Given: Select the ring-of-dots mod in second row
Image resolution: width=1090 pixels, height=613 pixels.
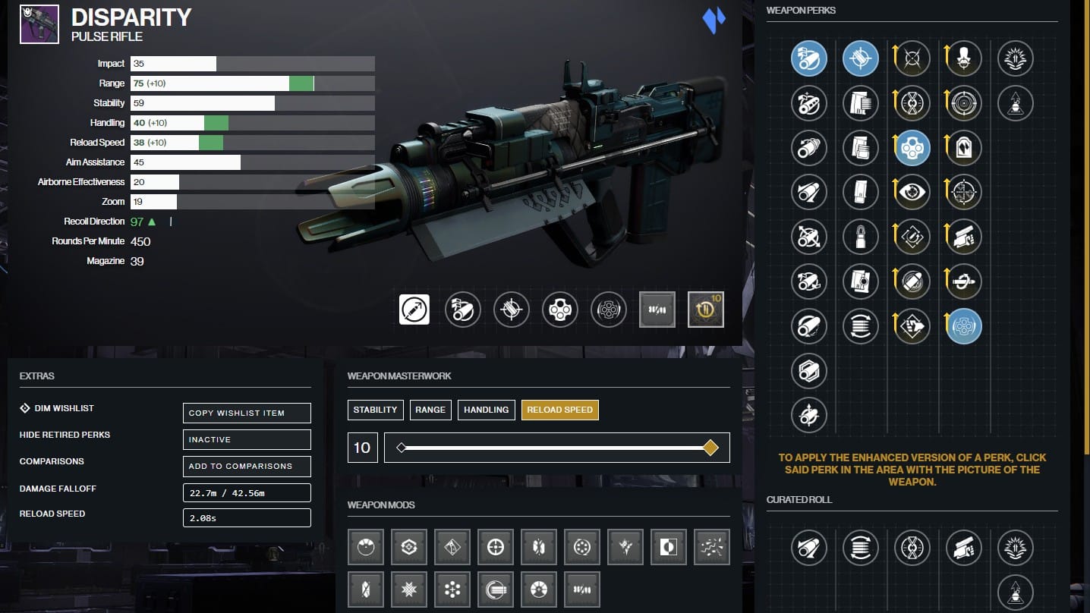Looking at the screenshot, I should 452,589.
